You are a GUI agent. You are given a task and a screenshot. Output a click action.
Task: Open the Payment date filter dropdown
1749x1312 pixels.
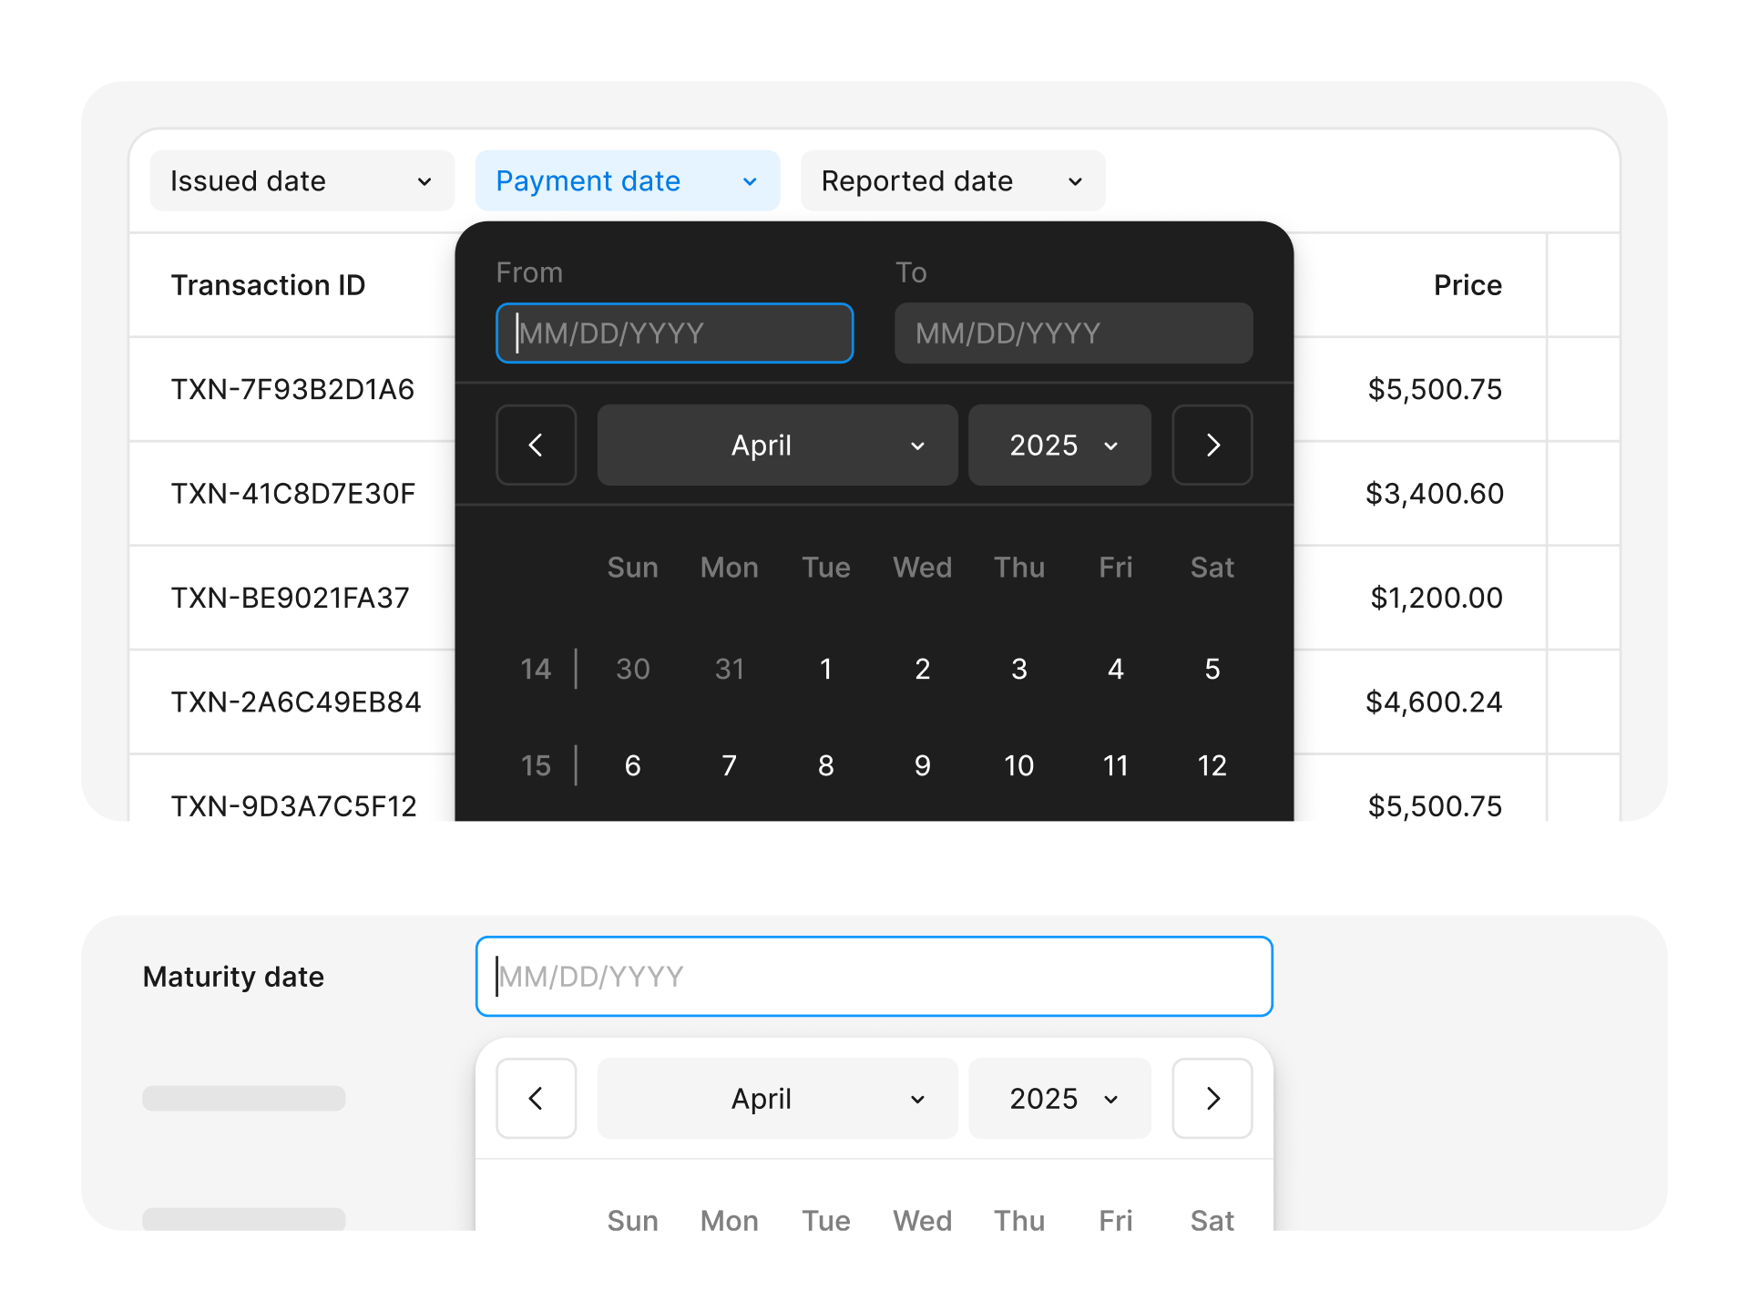coord(627,180)
